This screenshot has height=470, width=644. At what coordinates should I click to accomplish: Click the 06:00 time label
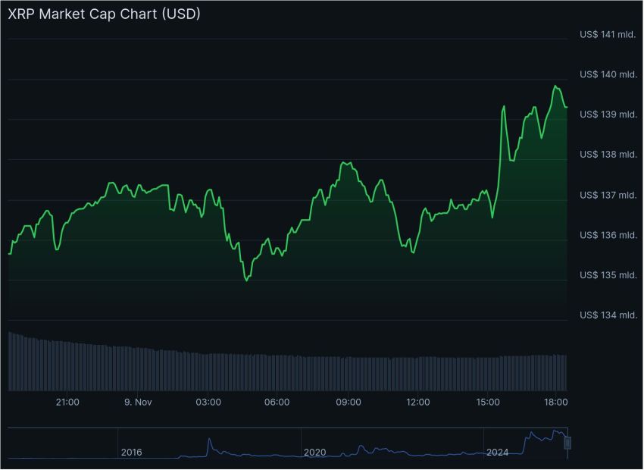coord(279,403)
